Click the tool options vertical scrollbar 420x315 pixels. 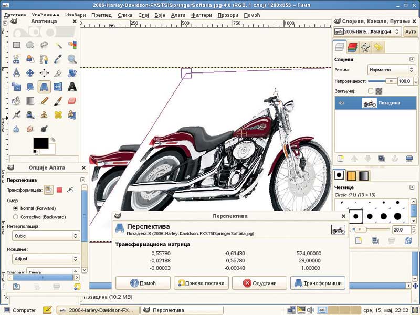pyautogui.click(x=84, y=228)
